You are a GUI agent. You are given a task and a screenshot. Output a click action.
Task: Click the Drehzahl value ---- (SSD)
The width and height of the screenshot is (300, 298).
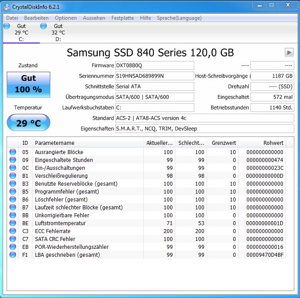point(272,86)
